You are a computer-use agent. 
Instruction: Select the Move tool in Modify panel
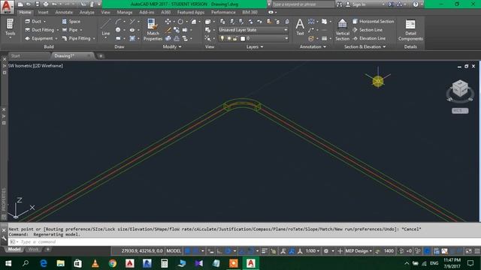[168, 22]
